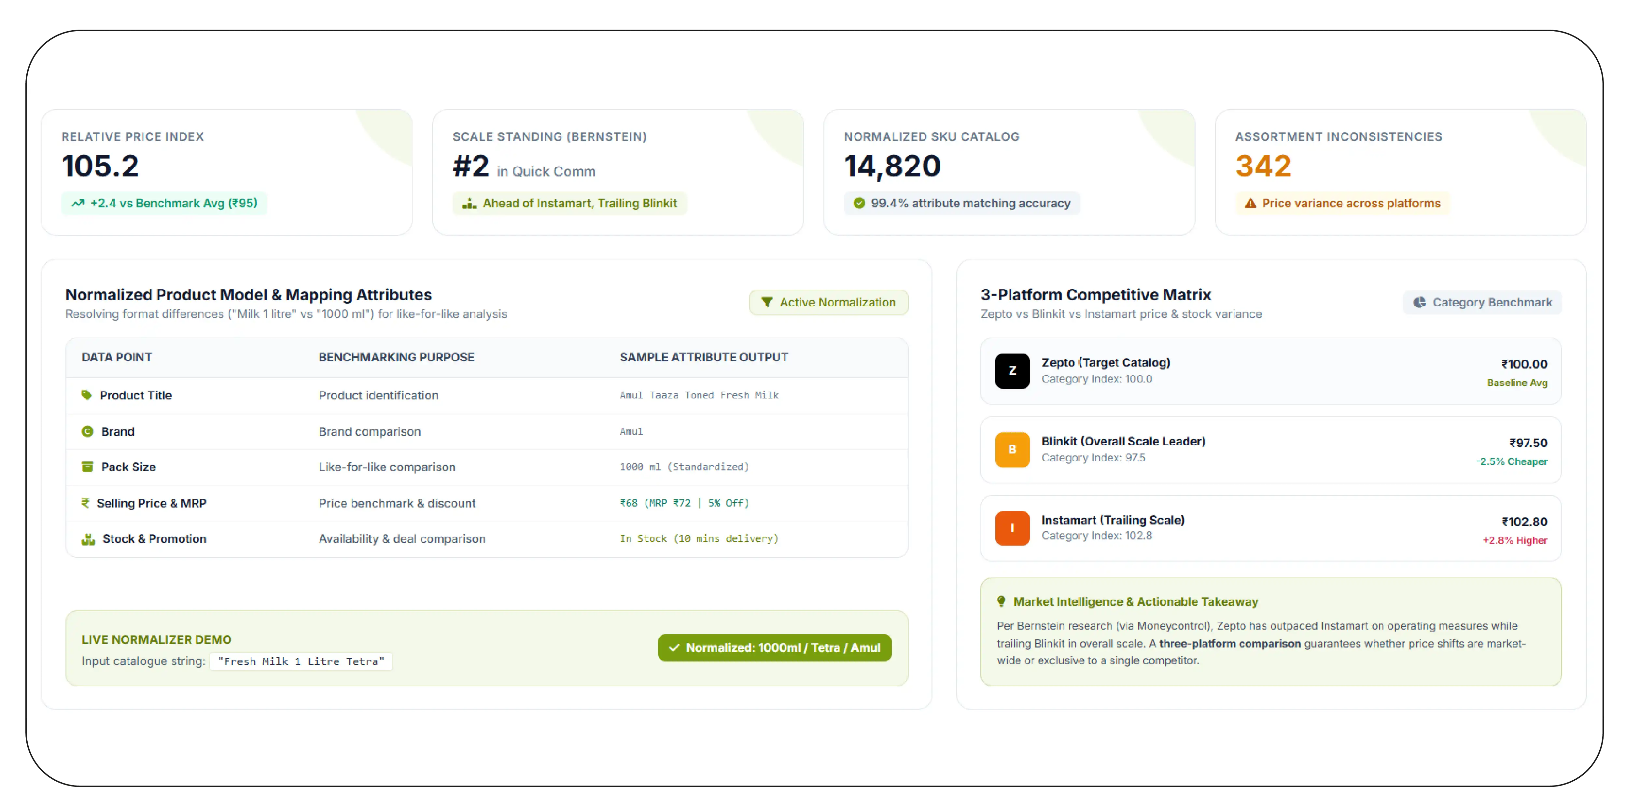Select the DATA POINT column header
Screen dimensions: 1626x807
117,357
